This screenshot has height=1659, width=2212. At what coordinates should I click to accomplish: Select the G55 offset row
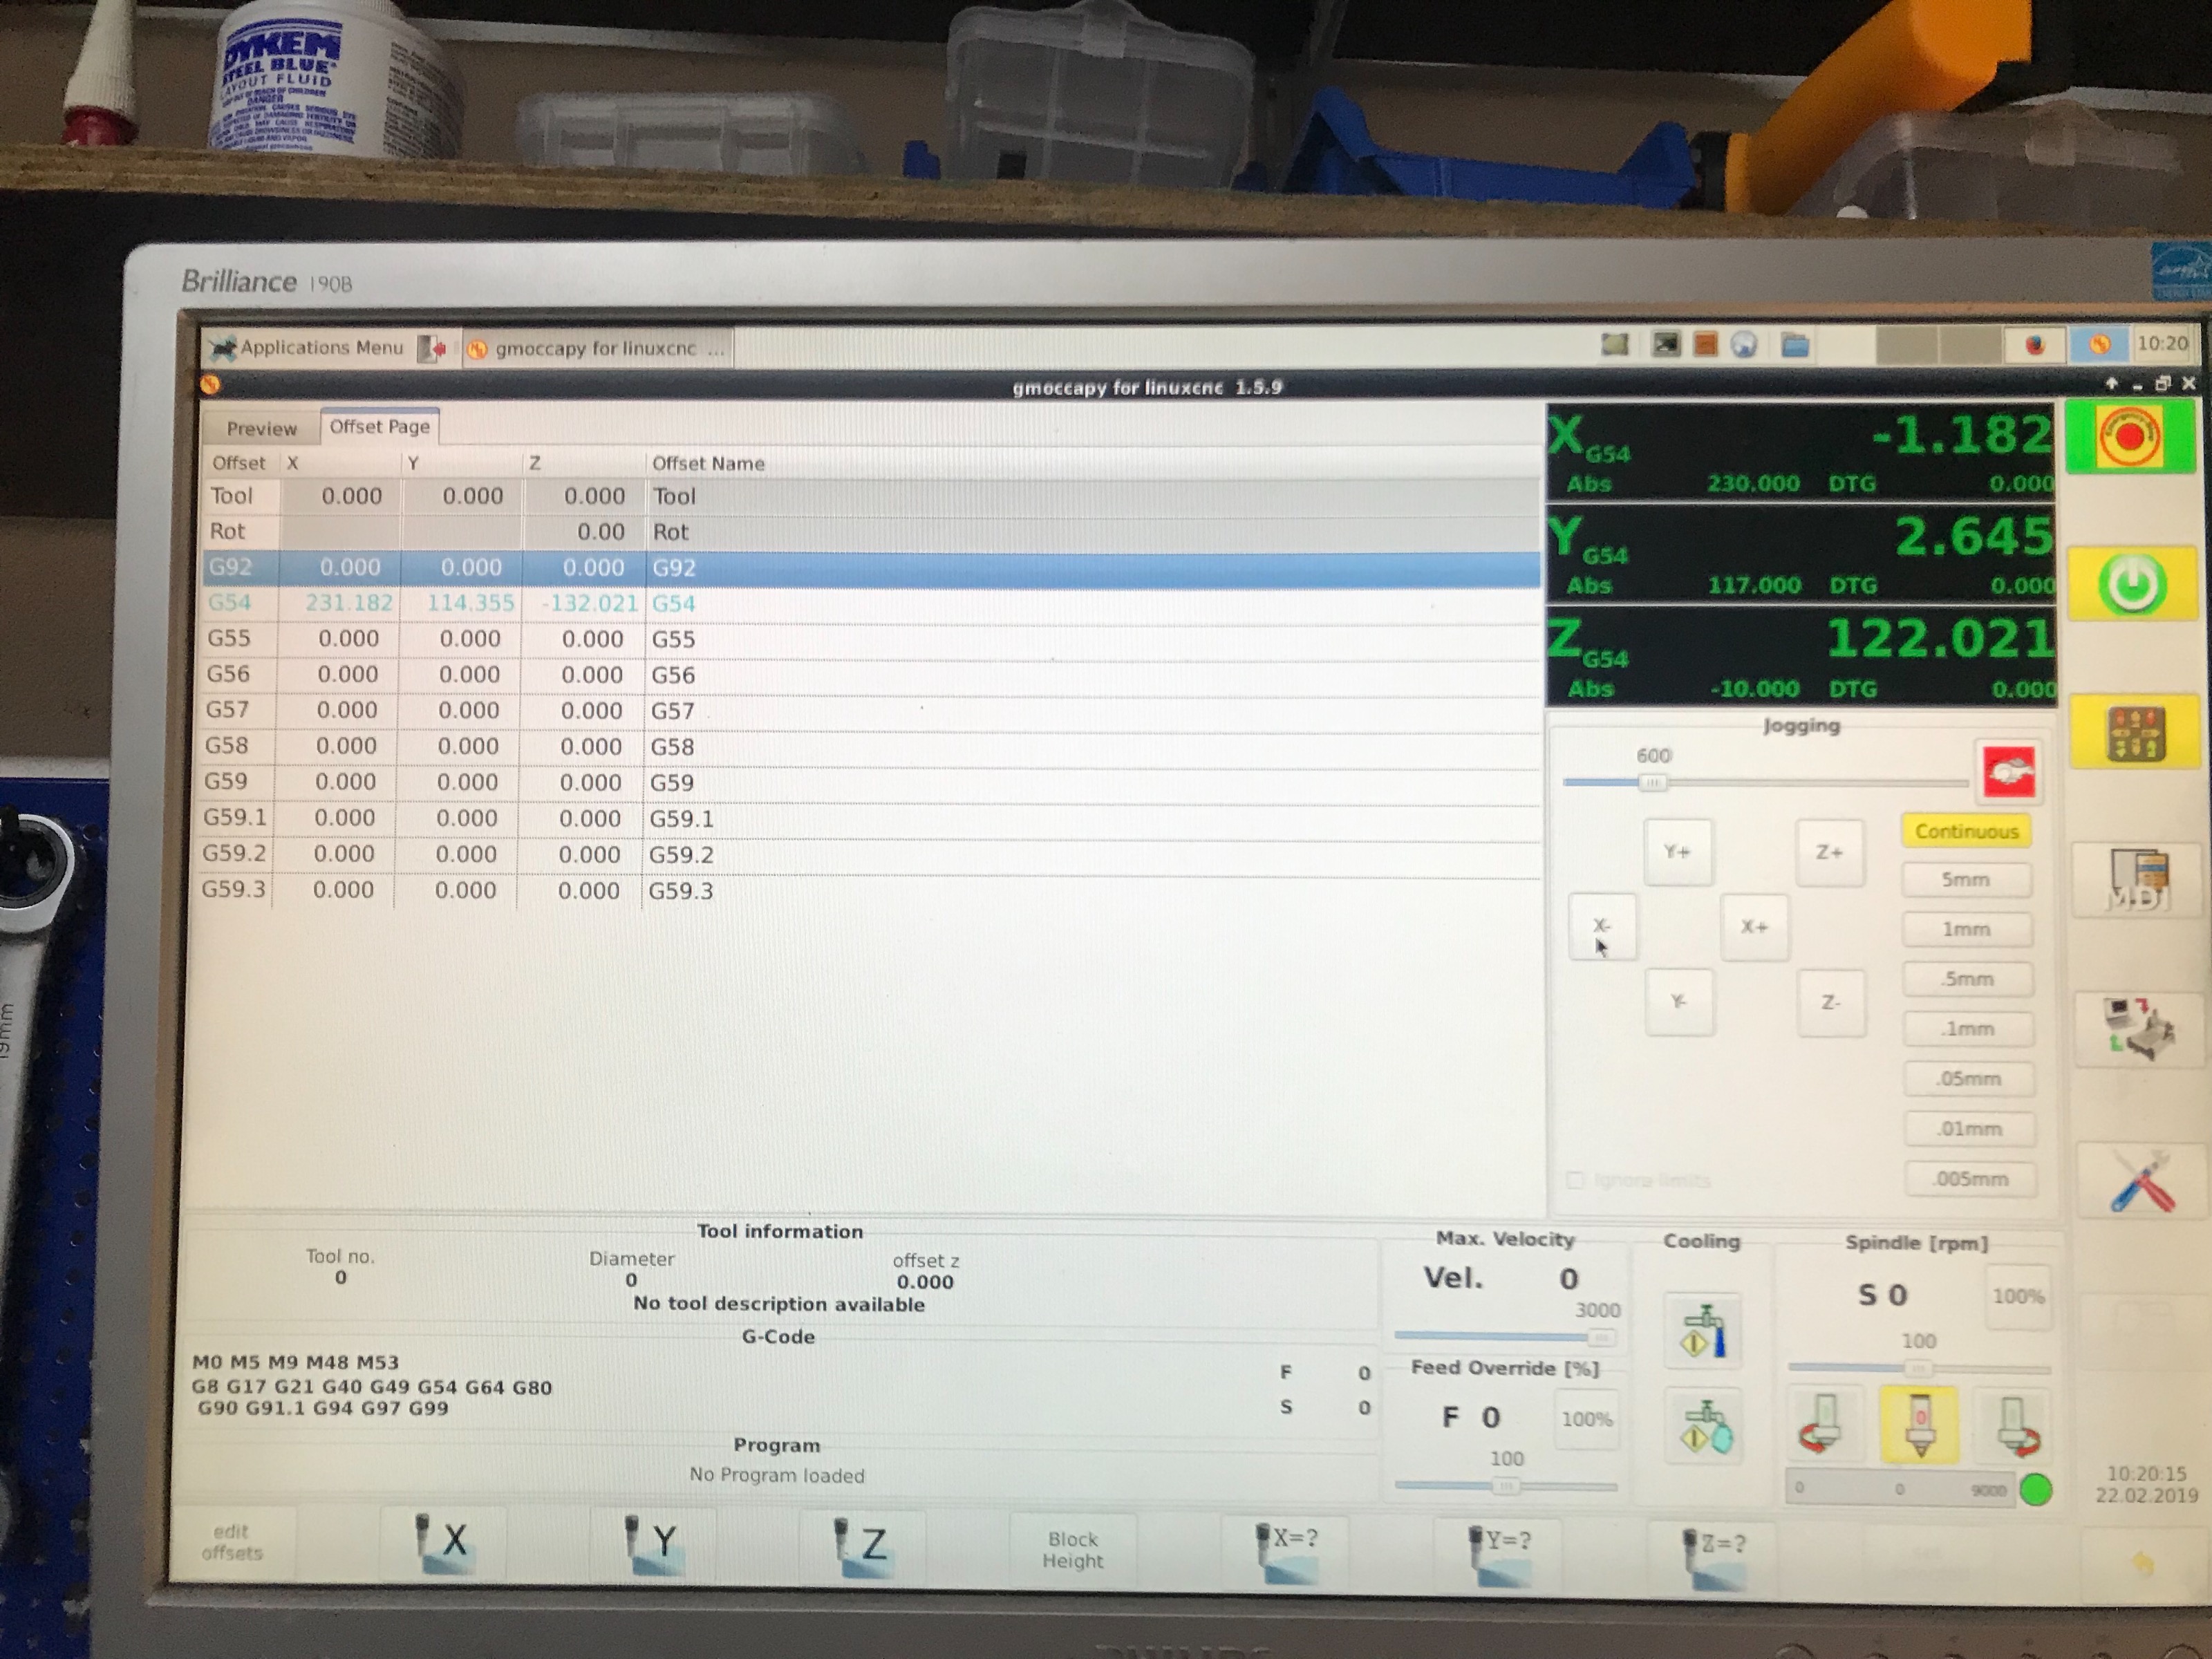click(x=870, y=639)
